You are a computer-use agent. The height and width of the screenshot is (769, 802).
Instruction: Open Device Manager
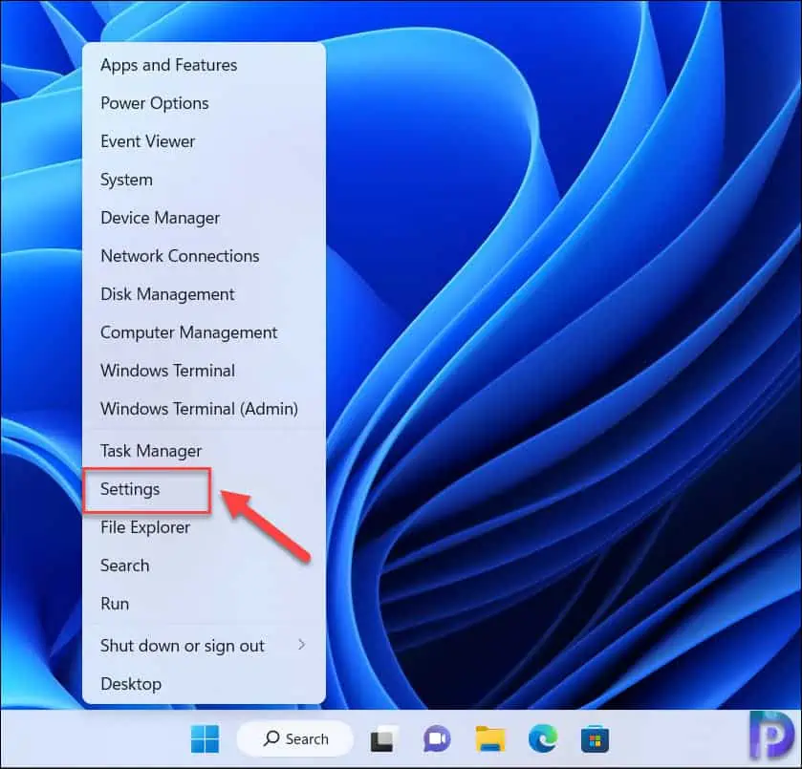[x=204, y=218]
